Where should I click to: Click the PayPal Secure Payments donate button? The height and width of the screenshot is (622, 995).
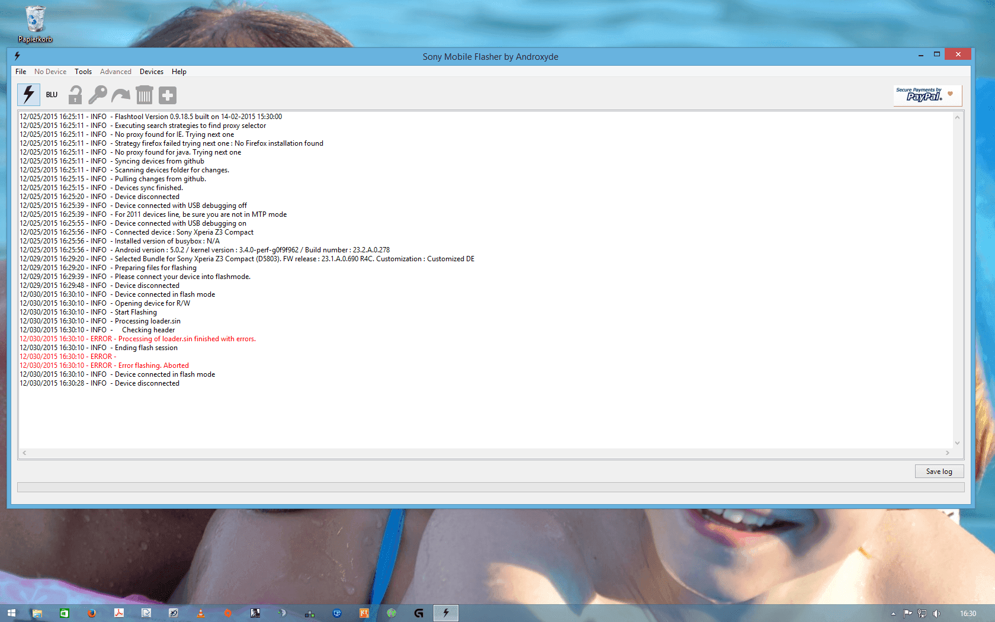click(x=927, y=95)
